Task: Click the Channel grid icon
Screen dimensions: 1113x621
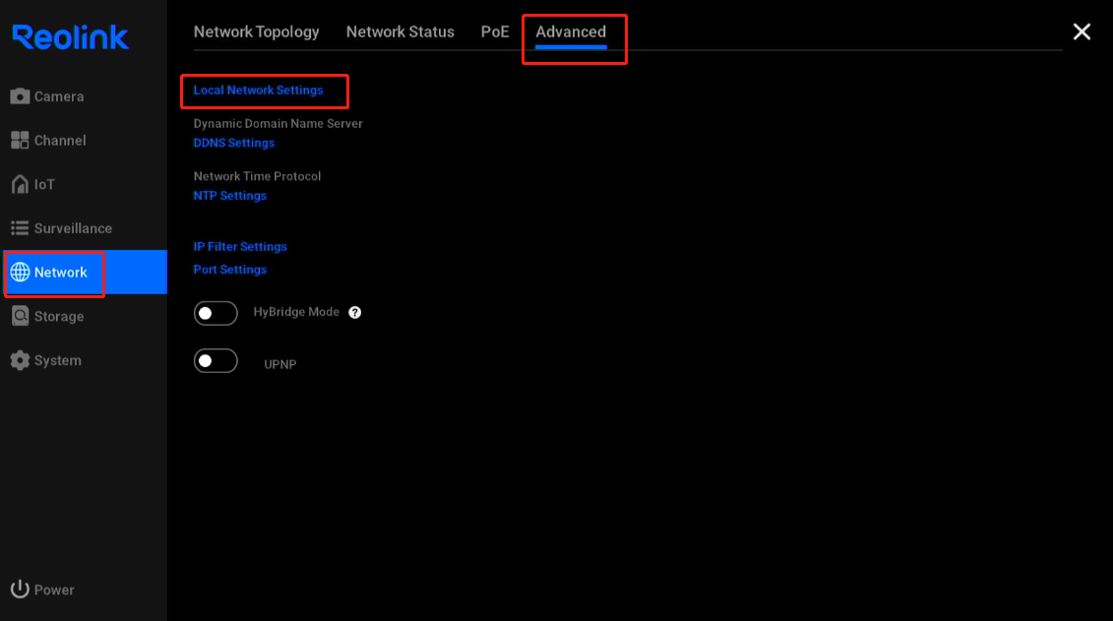Action: 20,140
